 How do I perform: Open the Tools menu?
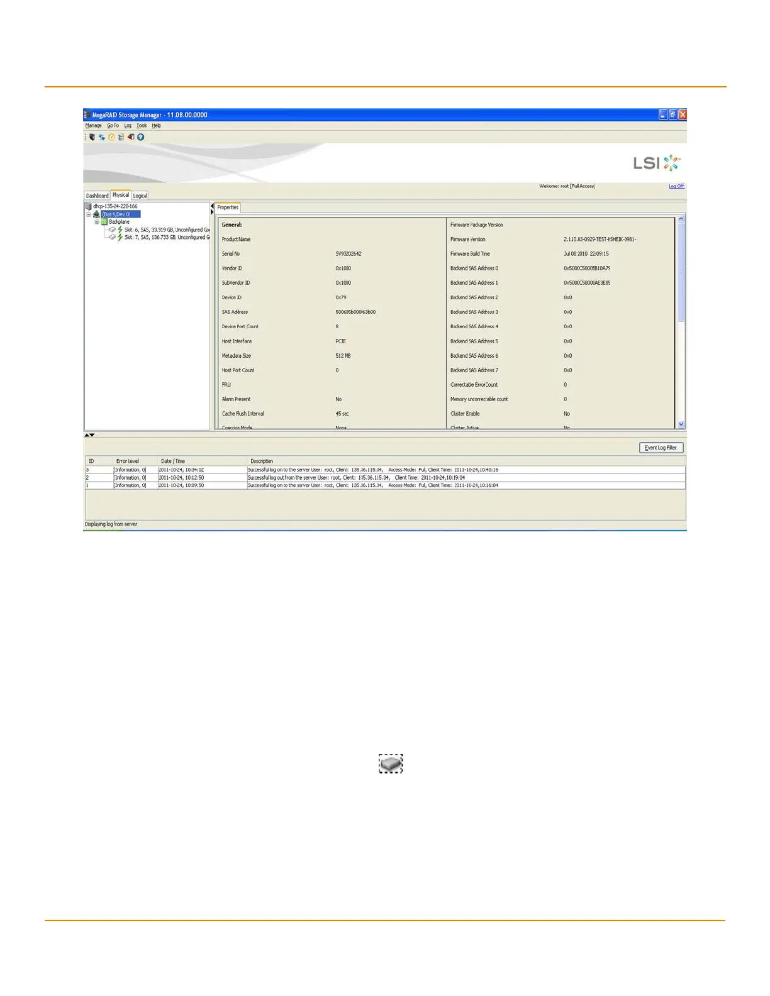(142, 126)
